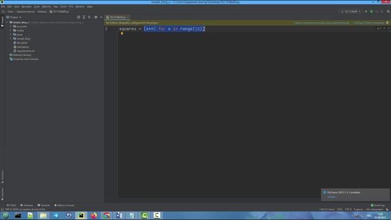
Task: Open Firefox from the taskbar
Action: [93, 216]
